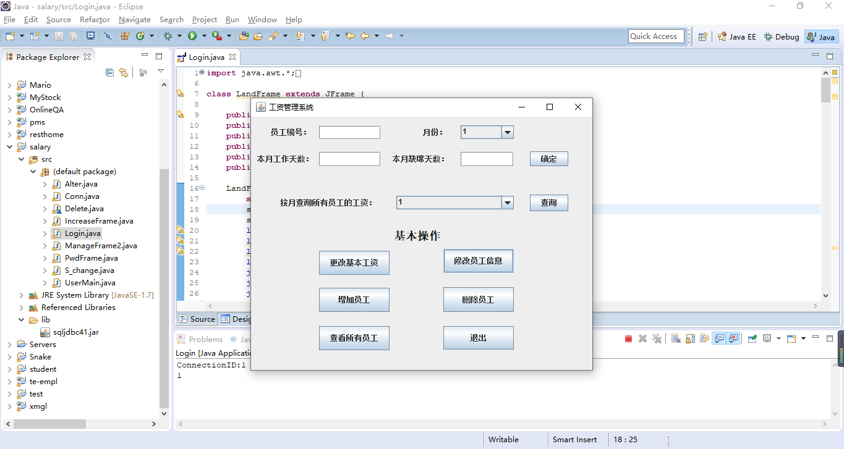Click the Back navigation arrow in toolbar
The image size is (844, 449).
[365, 36]
